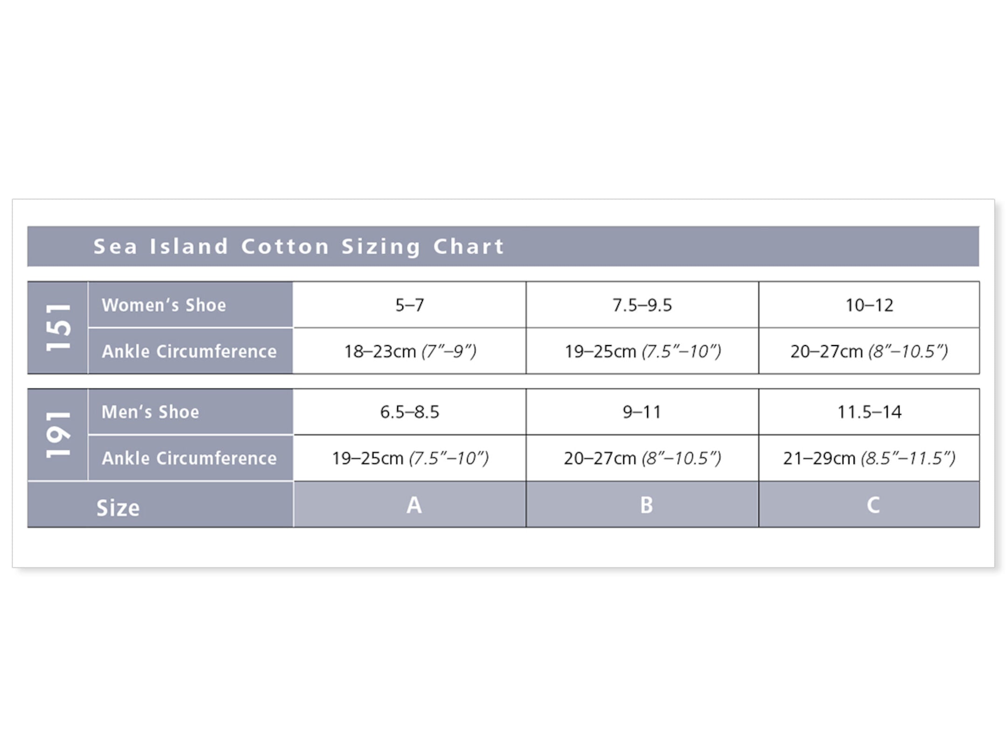Click women's shoe size 7.5–9.5 cell
The image size is (1007, 754).
pos(642,305)
